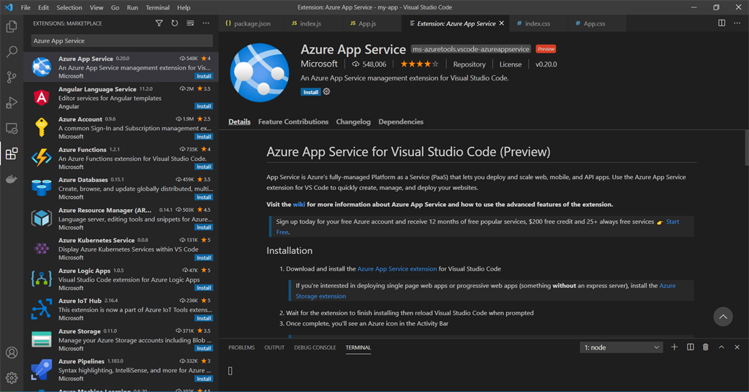Screen dimensions: 749x392
Task: Maximize the panel with the chevron-up icon
Action: 721,347
